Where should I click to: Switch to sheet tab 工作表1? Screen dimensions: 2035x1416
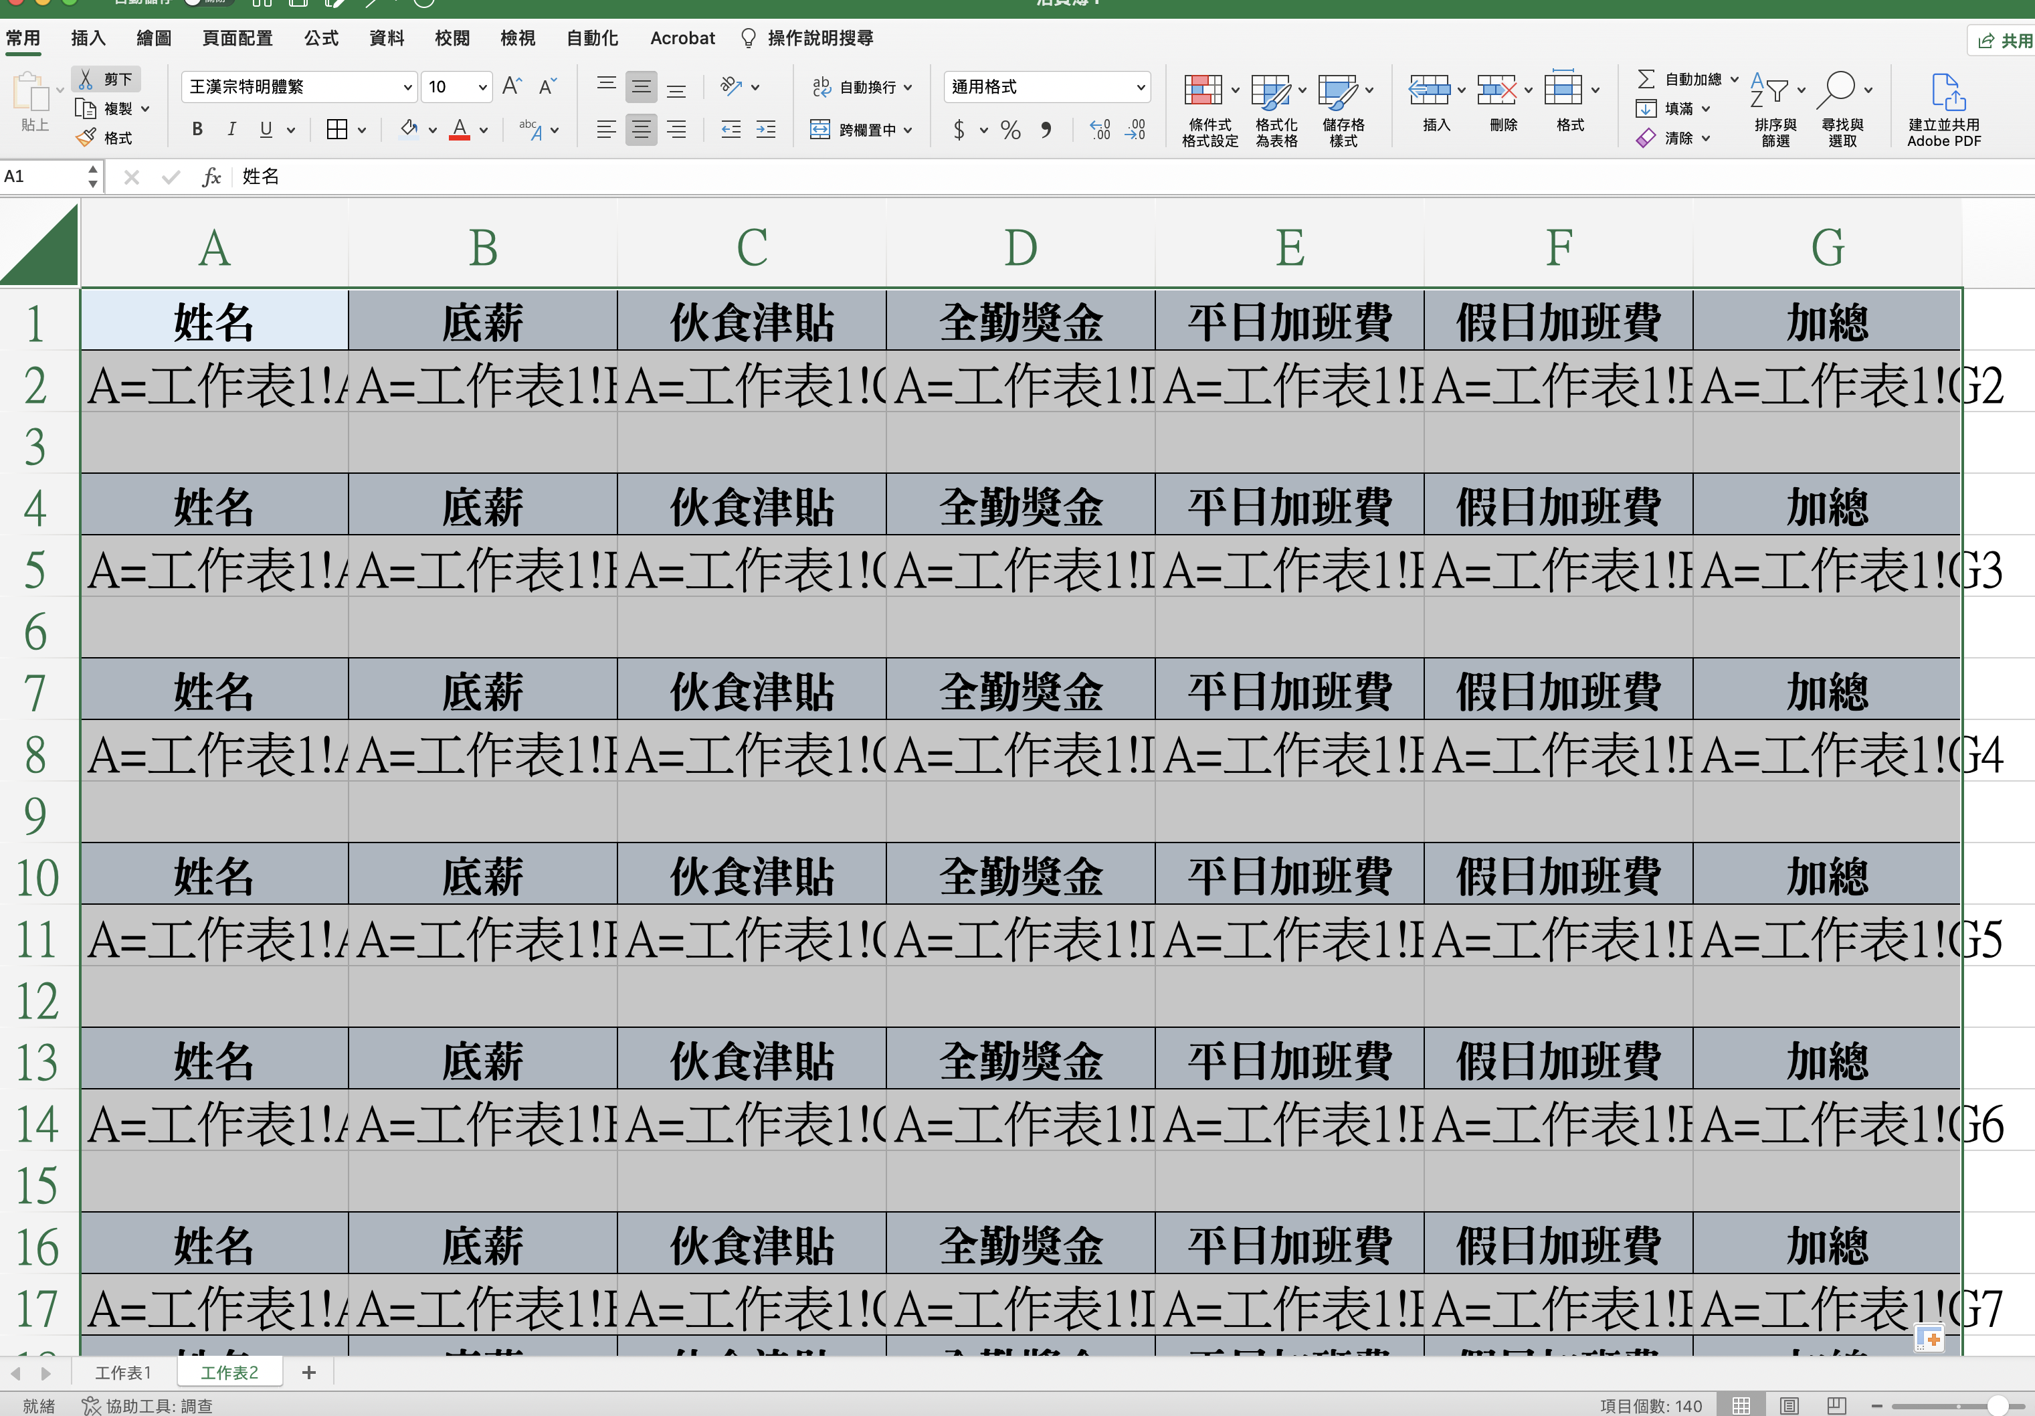pyautogui.click(x=123, y=1373)
